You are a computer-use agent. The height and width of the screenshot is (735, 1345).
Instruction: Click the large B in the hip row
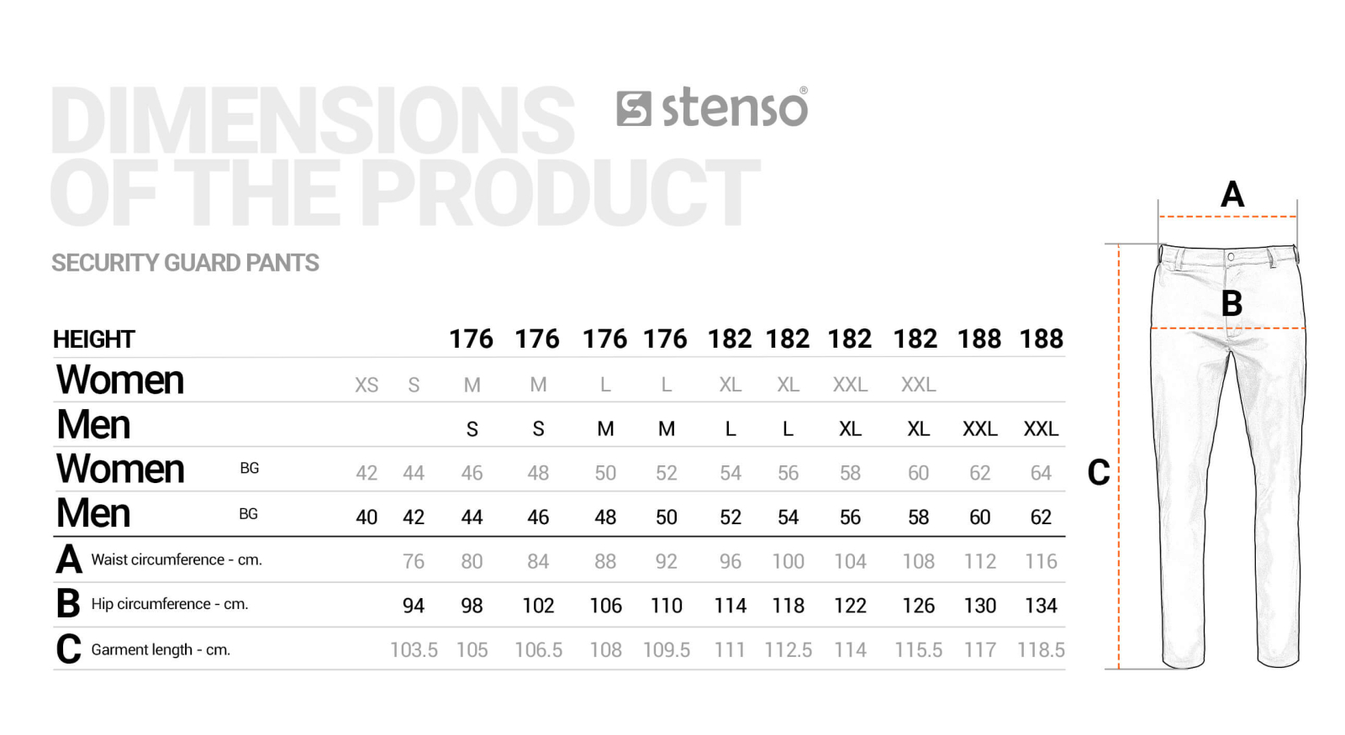(68, 604)
